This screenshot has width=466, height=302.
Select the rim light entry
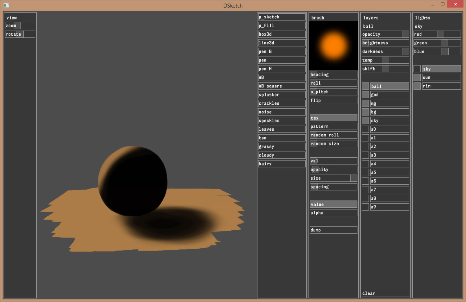point(441,86)
